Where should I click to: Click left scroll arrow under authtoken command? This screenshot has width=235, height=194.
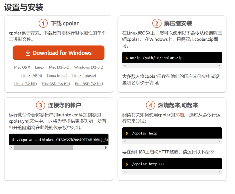[12, 147]
